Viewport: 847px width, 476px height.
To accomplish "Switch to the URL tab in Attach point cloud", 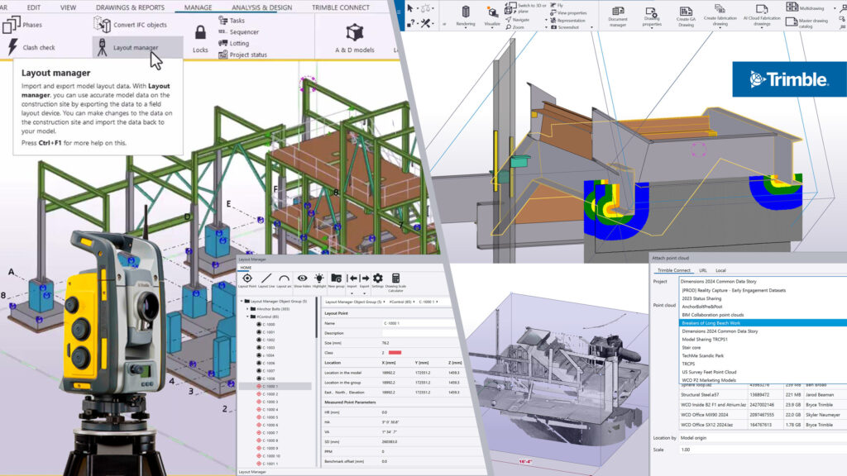I will pyautogui.click(x=702, y=270).
